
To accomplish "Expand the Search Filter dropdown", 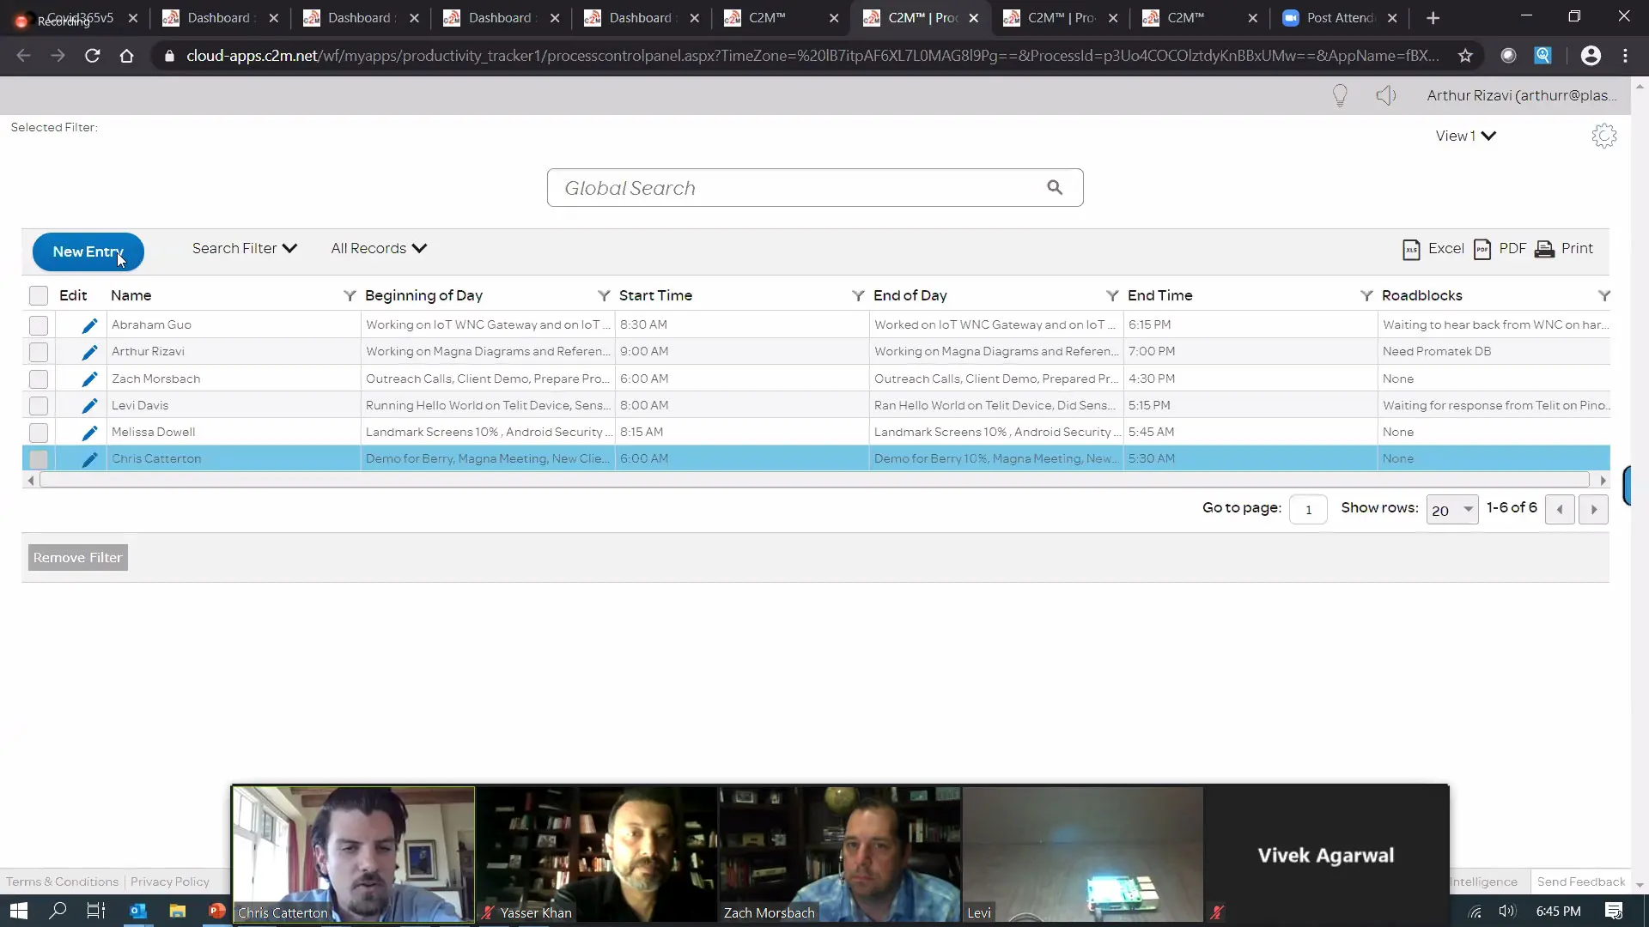I will click(x=244, y=248).
